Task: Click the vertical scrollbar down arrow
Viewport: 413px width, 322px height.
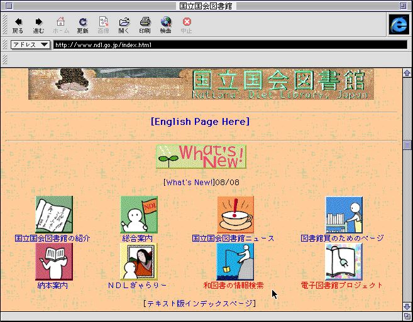Action: tap(407, 306)
